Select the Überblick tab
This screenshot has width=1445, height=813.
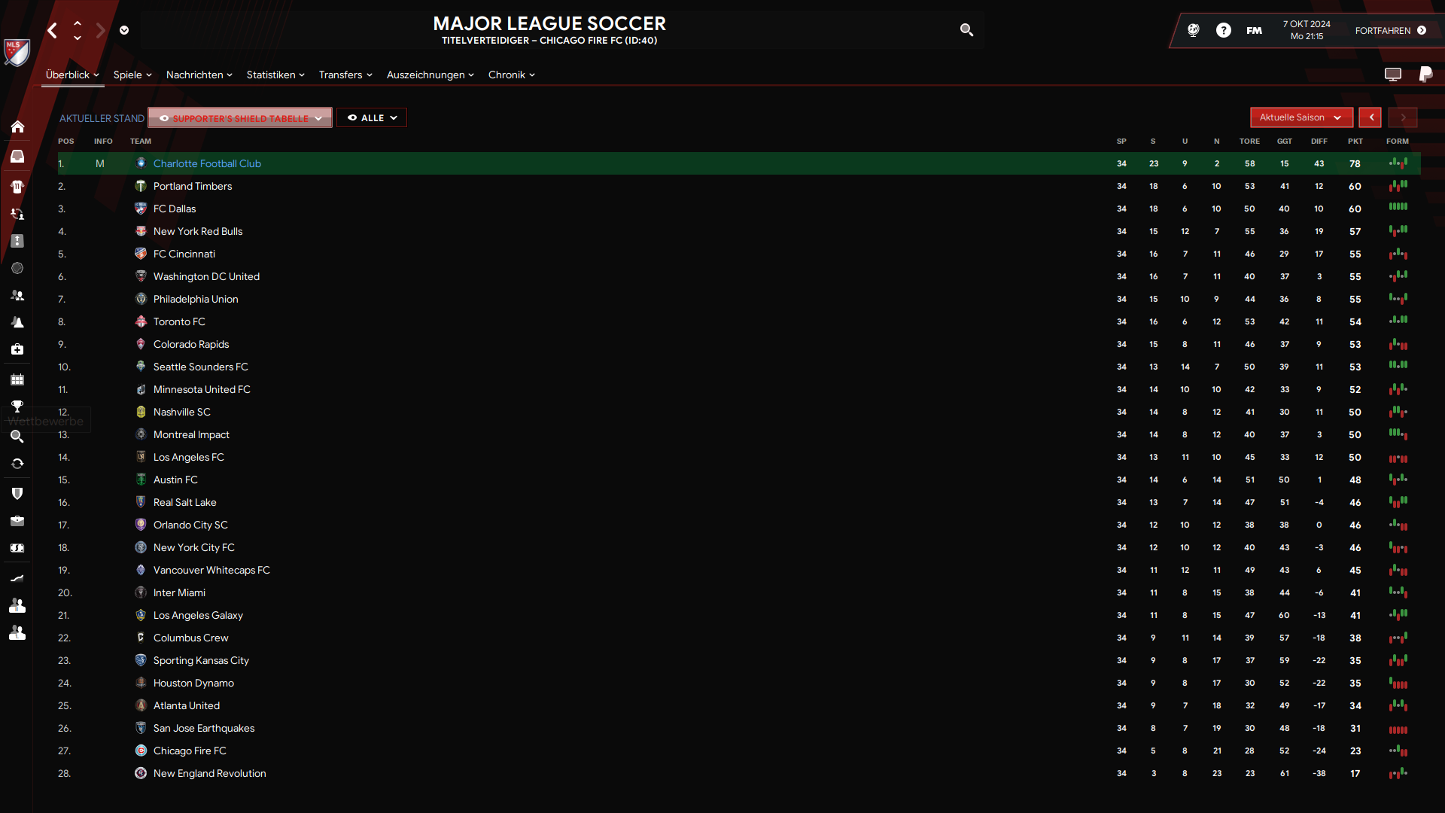72,75
